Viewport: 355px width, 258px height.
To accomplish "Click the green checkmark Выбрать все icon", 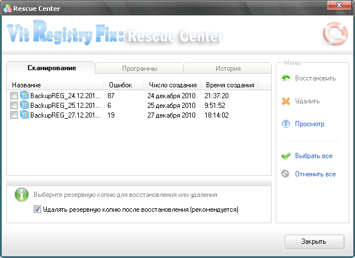I will [286, 156].
